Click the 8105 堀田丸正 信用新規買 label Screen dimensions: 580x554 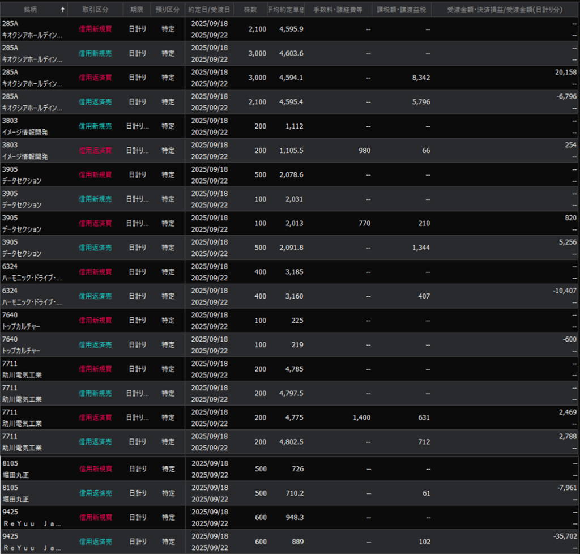(x=95, y=469)
